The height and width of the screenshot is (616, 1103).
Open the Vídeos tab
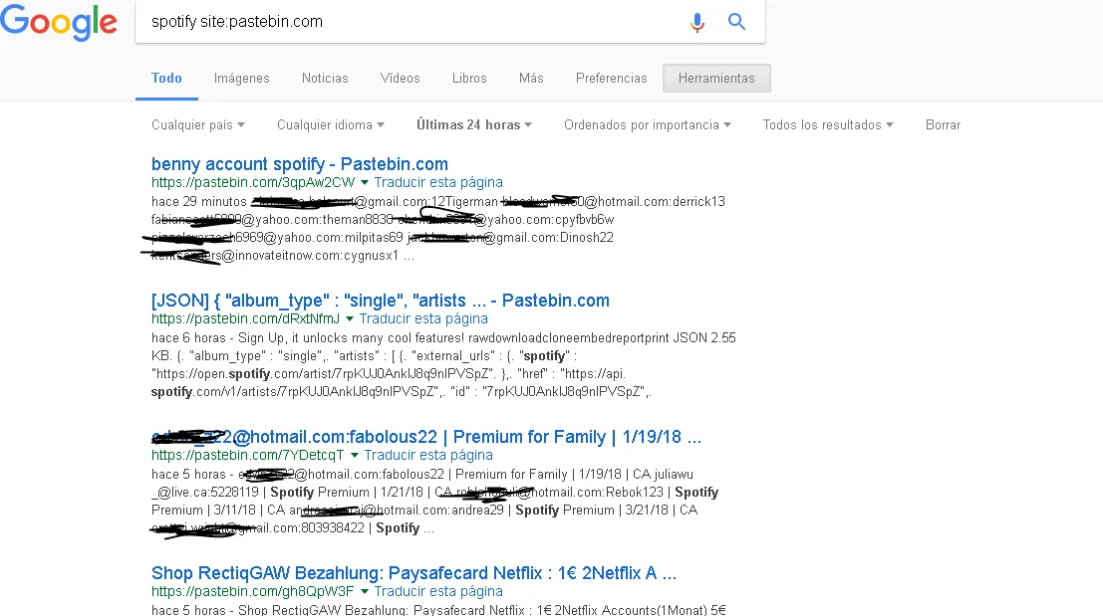pyautogui.click(x=401, y=78)
